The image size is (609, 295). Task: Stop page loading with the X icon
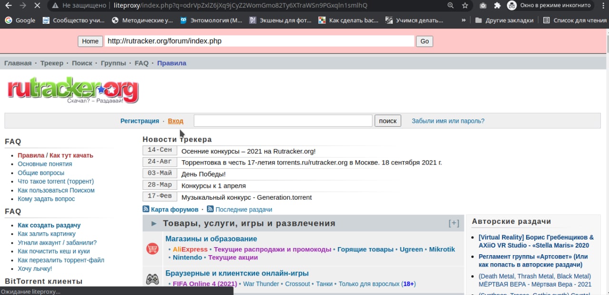37,6
